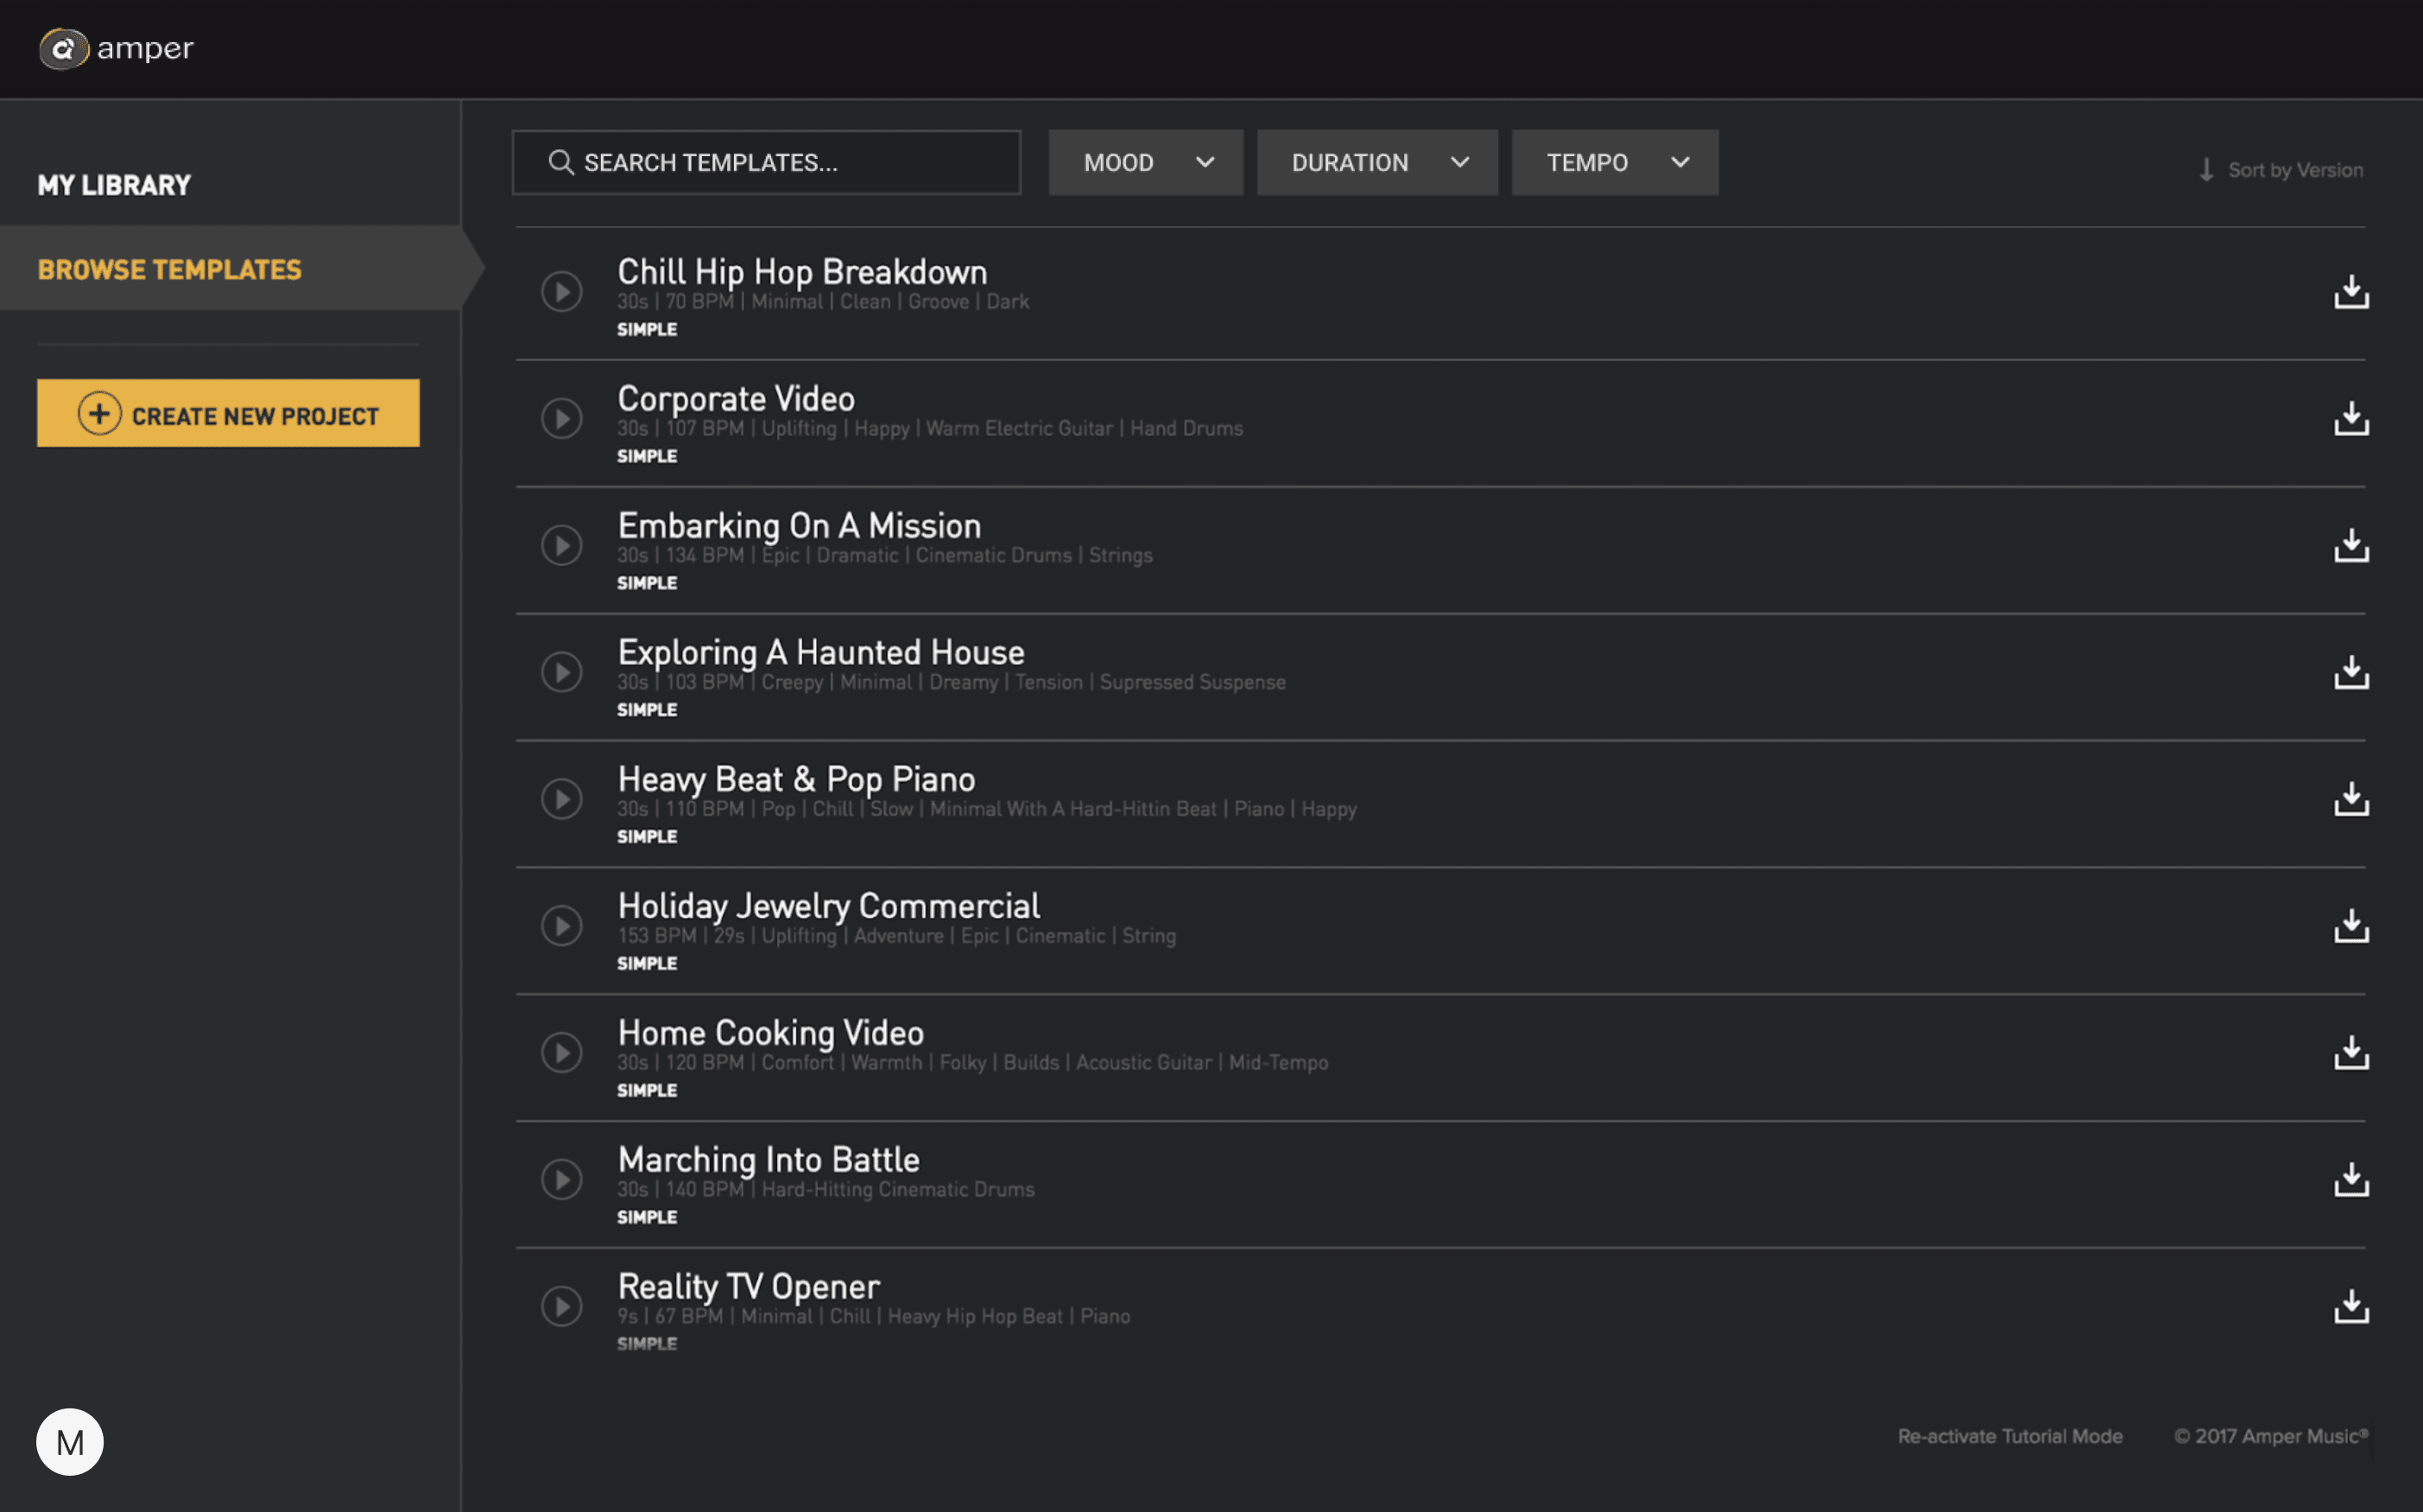This screenshot has width=2423, height=1512.
Task: Download the Corporate Video template
Action: click(x=2350, y=419)
